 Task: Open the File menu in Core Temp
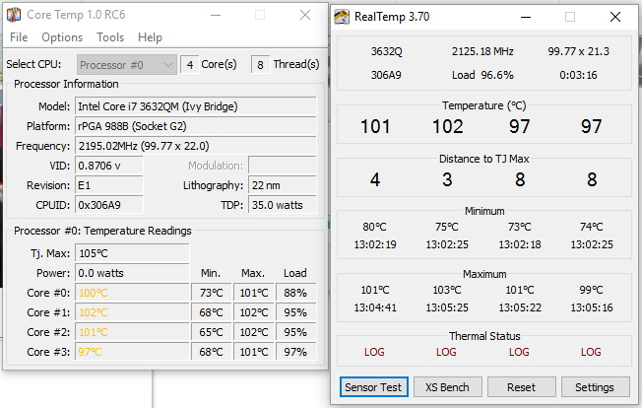point(19,37)
